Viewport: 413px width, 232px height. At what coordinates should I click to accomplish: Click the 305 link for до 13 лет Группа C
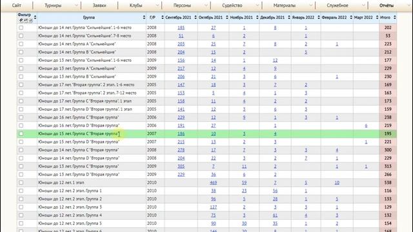181,166
